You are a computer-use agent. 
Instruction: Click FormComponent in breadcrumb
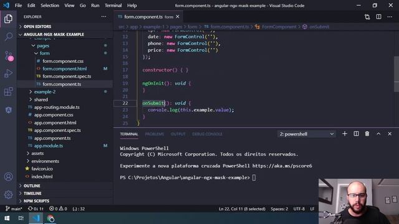(279, 27)
